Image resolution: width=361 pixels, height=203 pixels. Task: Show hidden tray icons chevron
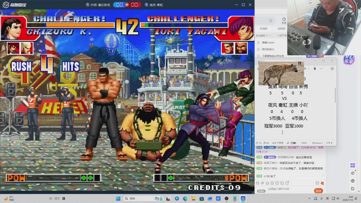(310, 198)
